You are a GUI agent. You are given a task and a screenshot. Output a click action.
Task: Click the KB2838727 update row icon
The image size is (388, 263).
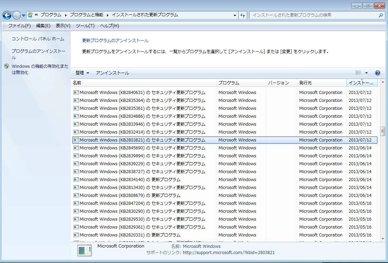pyautogui.click(x=76, y=171)
